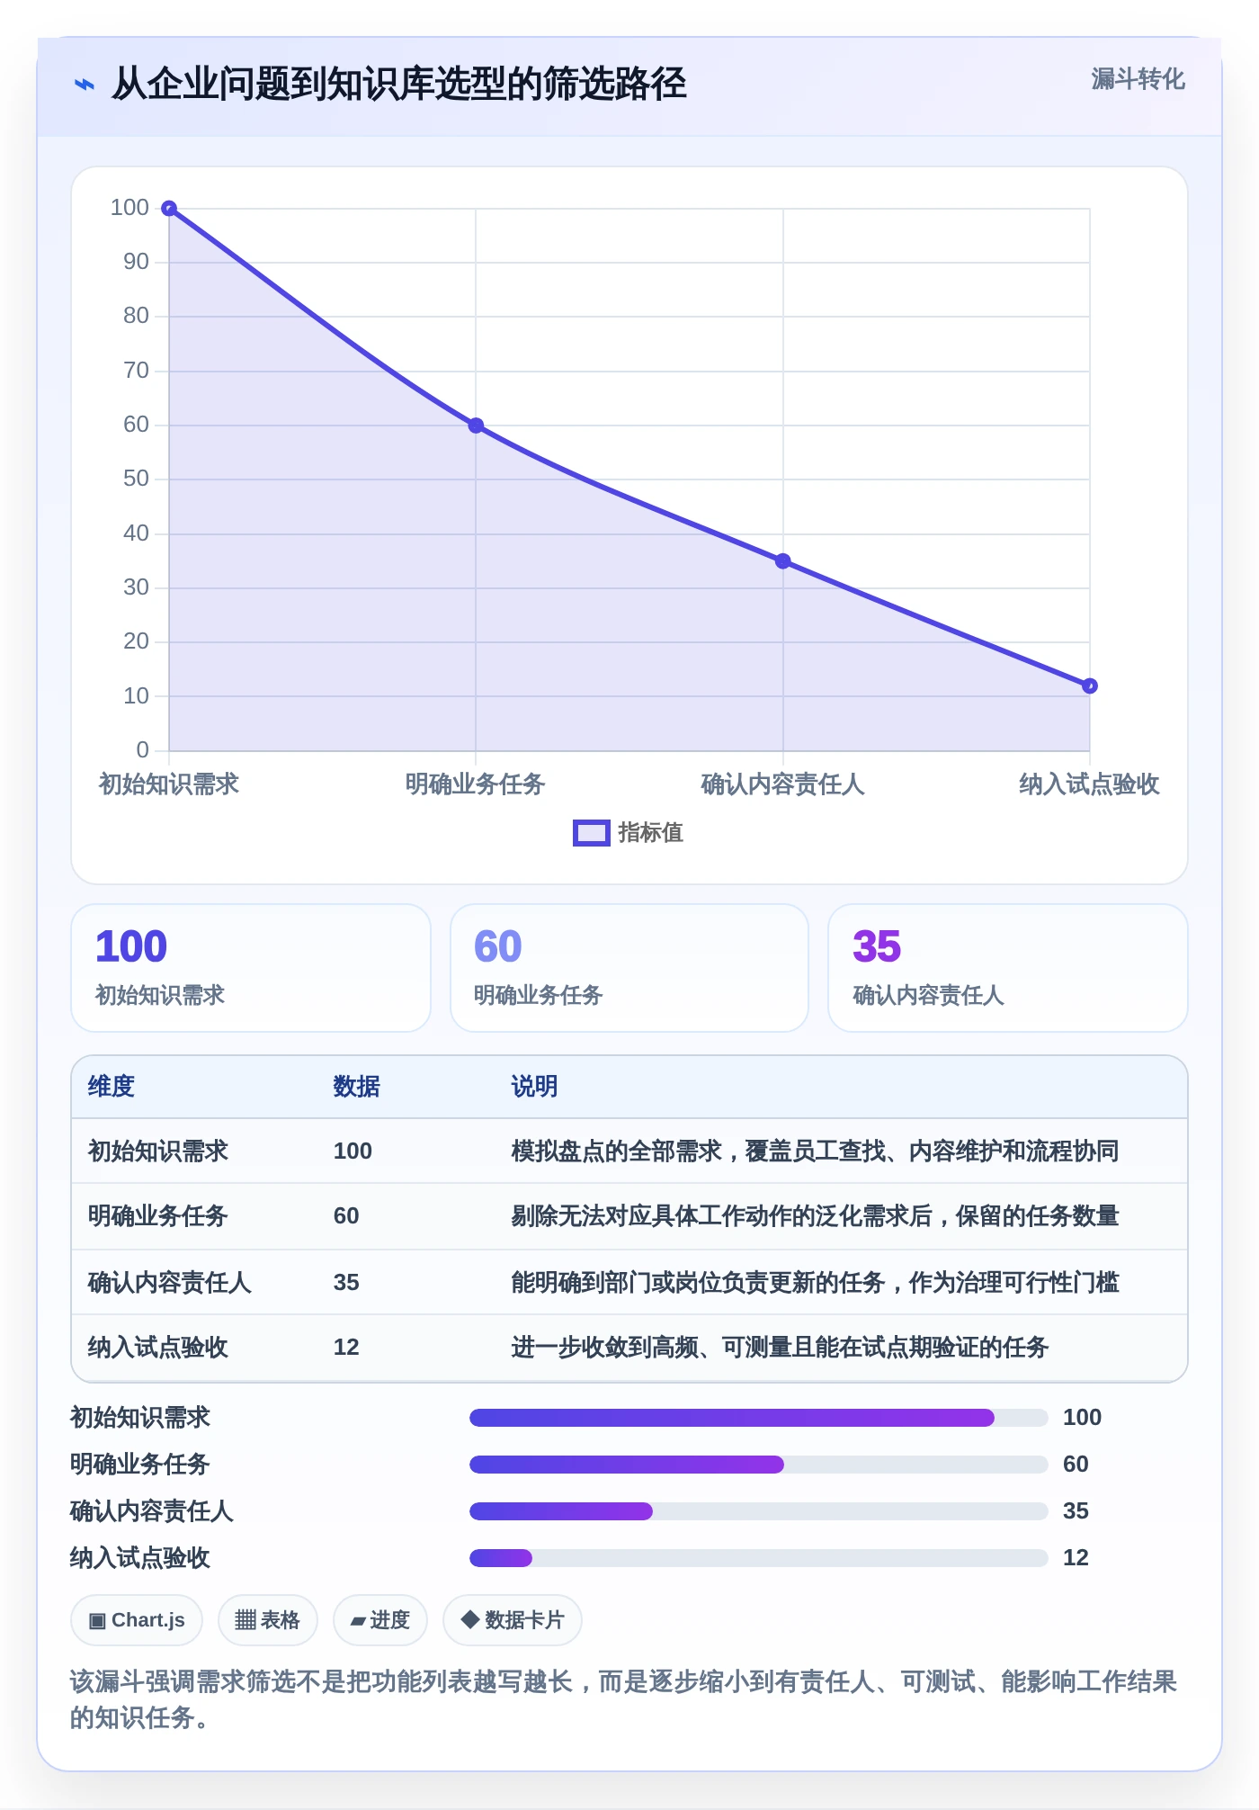The width and height of the screenshot is (1259, 1810).
Task: Click the 初始知识需求 table row cell
Action: tap(158, 1151)
